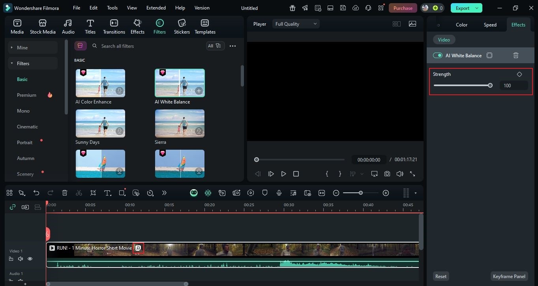
Task: Mute the Video 1 track
Action: tap(20, 259)
